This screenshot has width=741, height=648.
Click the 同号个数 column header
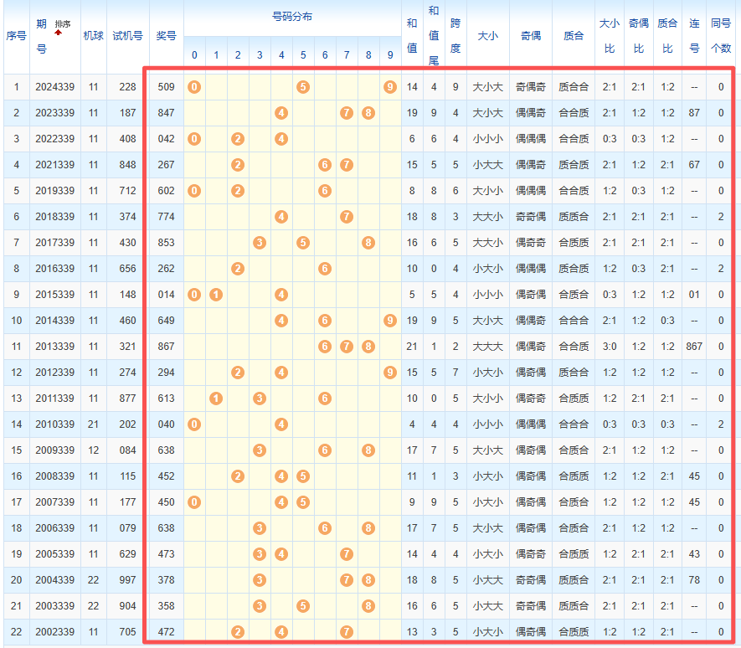click(x=721, y=36)
